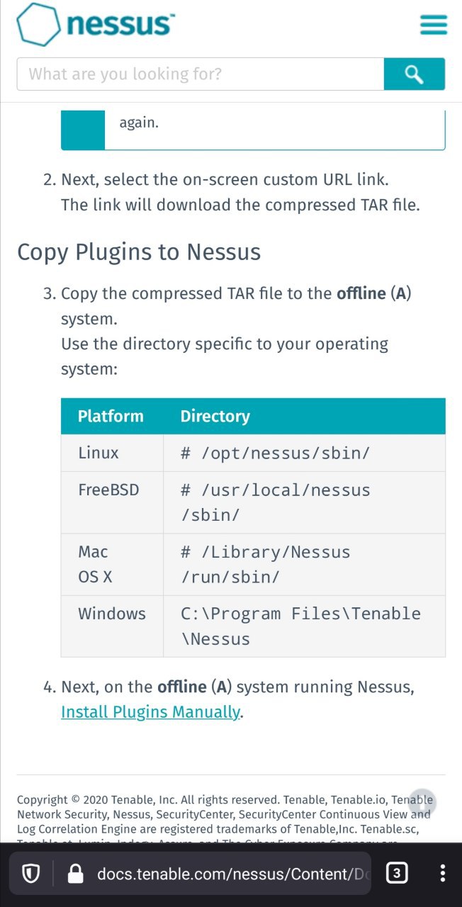This screenshot has height=907, width=462.
Task: Click the Nessus wordmark text
Action: tap(120, 25)
